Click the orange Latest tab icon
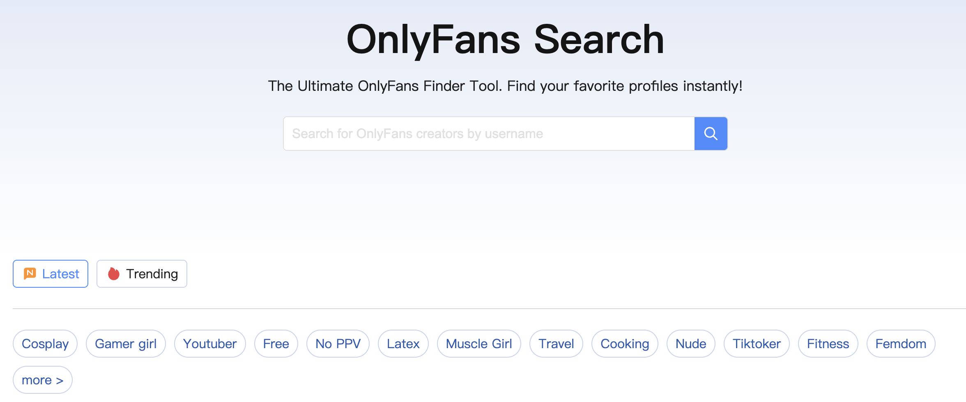The height and width of the screenshot is (402, 966). click(30, 273)
